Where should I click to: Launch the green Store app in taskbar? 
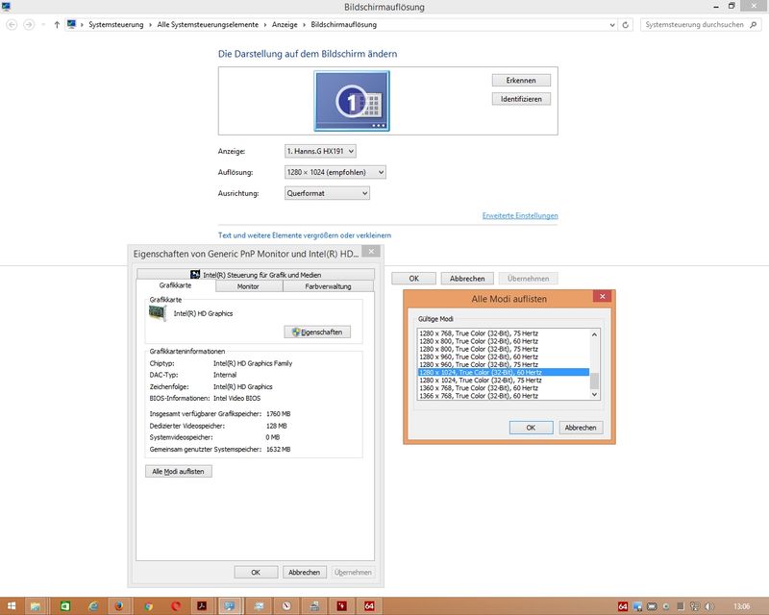[64, 606]
